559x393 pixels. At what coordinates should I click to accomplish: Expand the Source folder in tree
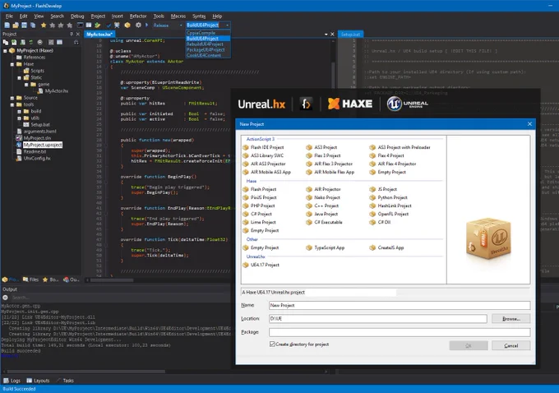click(x=12, y=98)
